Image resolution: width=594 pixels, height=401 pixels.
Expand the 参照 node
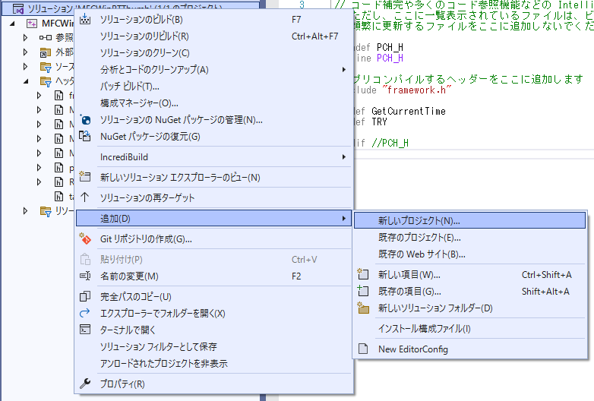pos(25,37)
